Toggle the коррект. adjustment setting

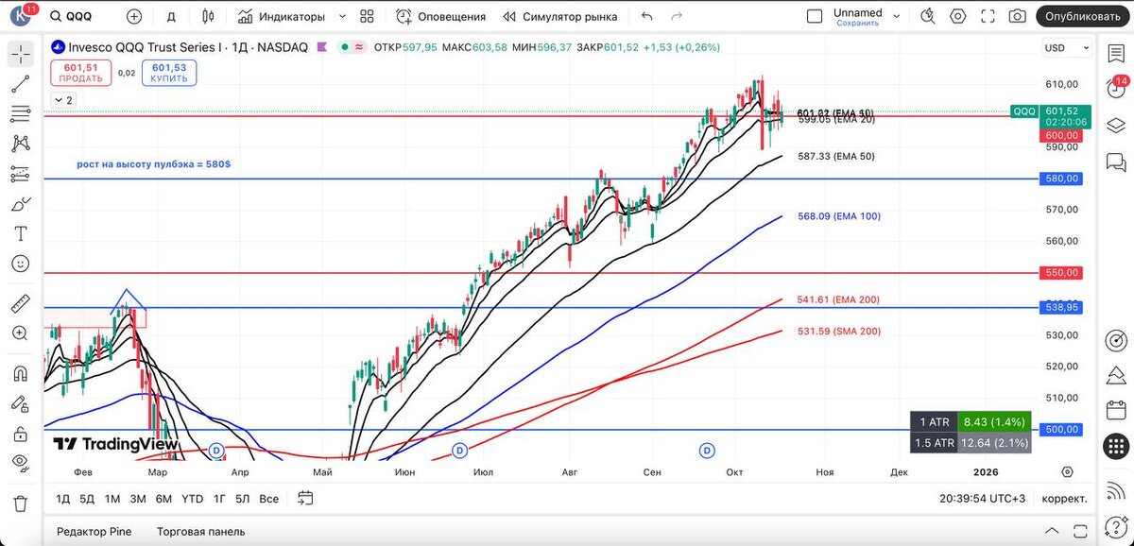point(1065,498)
